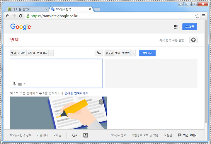The height and width of the screenshot is (144, 211).
Task: Click the address bar URL field
Action: [110, 16]
